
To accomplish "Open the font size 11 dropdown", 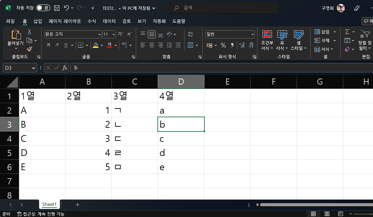I will tap(114, 34).
